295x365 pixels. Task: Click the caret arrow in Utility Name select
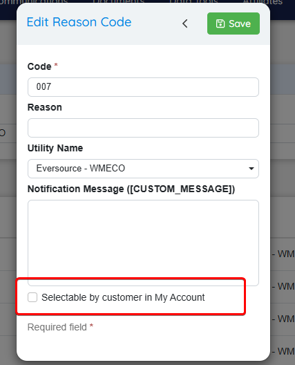[251, 169]
